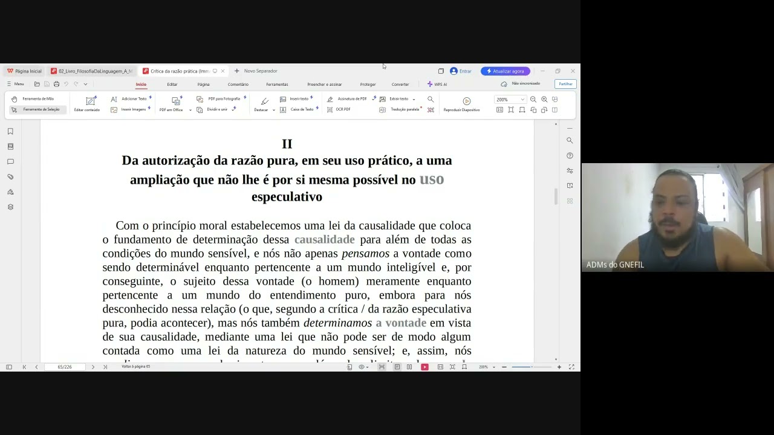This screenshot has width=774, height=435.
Task: Open a file with the folder icon
Action: click(37, 84)
